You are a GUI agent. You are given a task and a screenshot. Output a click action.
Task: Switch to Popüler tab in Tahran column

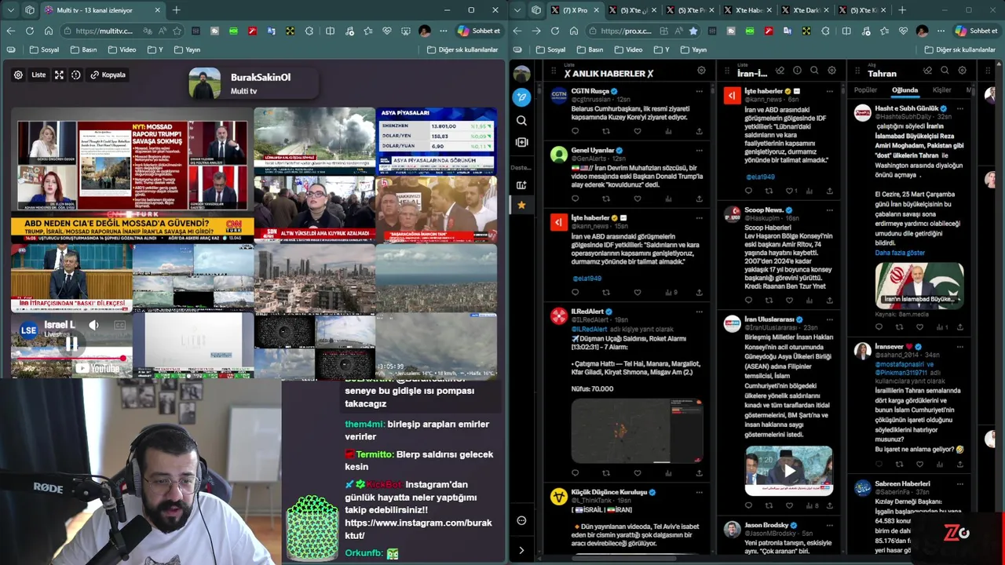pyautogui.click(x=865, y=90)
